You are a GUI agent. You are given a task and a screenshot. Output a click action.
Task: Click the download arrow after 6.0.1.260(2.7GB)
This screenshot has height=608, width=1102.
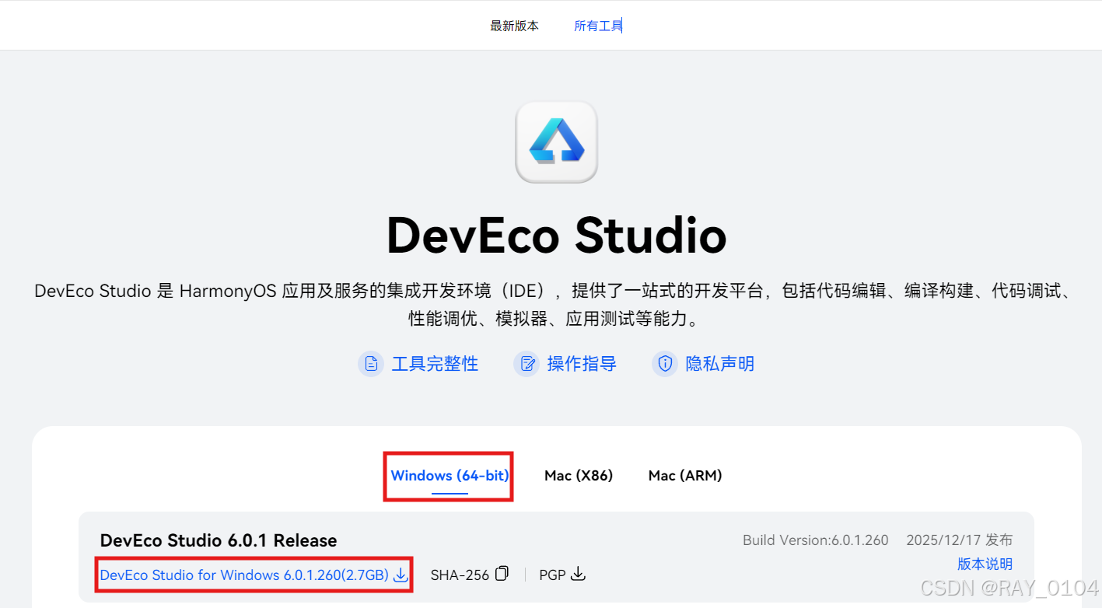[x=401, y=575]
